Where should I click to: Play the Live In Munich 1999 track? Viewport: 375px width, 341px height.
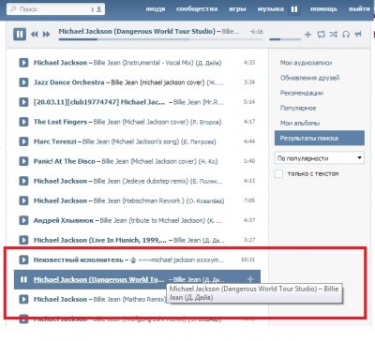[23, 240]
